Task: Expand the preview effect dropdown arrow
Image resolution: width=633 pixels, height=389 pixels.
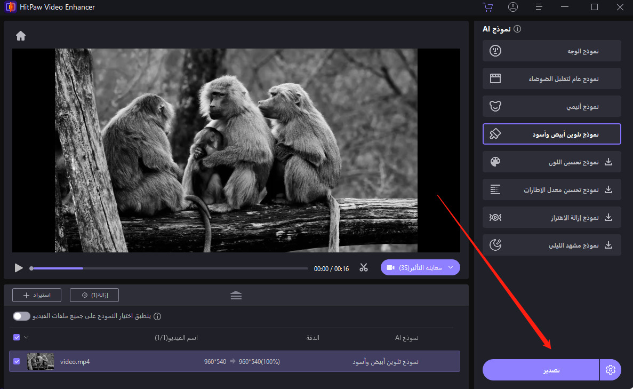Action: point(451,267)
